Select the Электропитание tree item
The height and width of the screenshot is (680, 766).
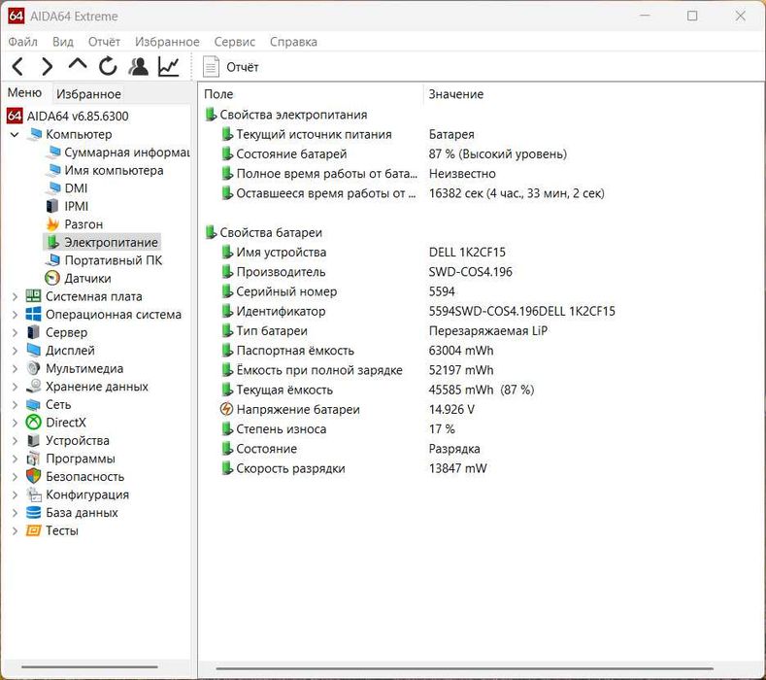pos(102,243)
